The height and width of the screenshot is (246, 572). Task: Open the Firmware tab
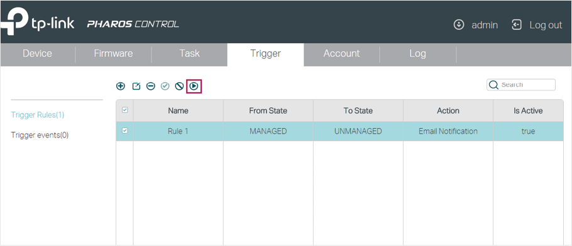coord(113,53)
